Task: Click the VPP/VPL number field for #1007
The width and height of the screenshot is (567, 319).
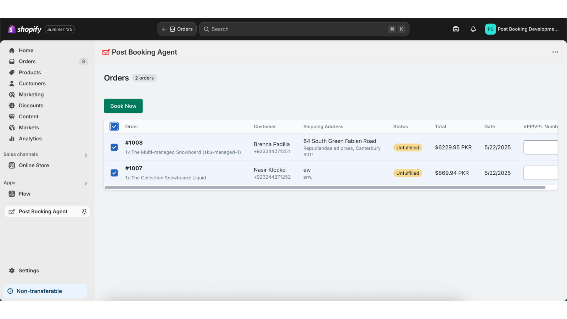Action: pyautogui.click(x=540, y=173)
